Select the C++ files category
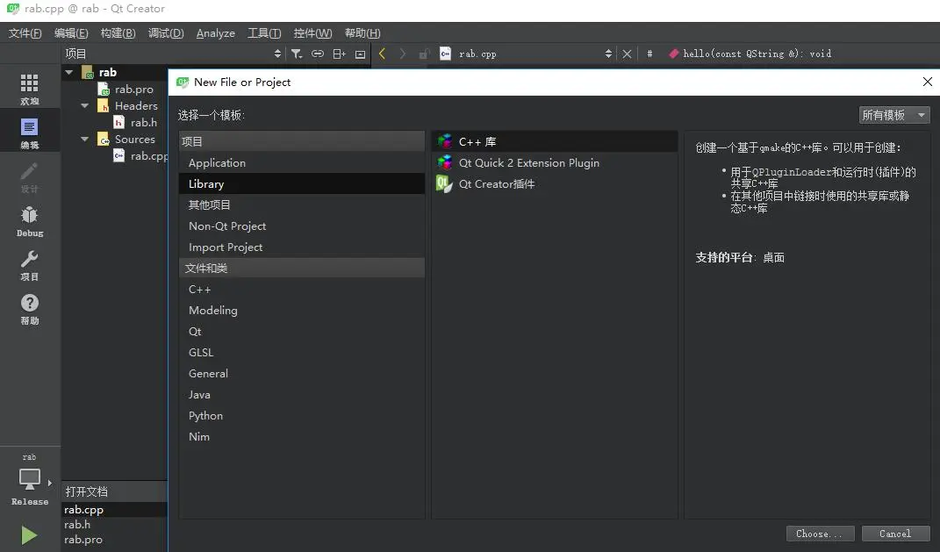Screen dimensions: 940x552 point(302,289)
